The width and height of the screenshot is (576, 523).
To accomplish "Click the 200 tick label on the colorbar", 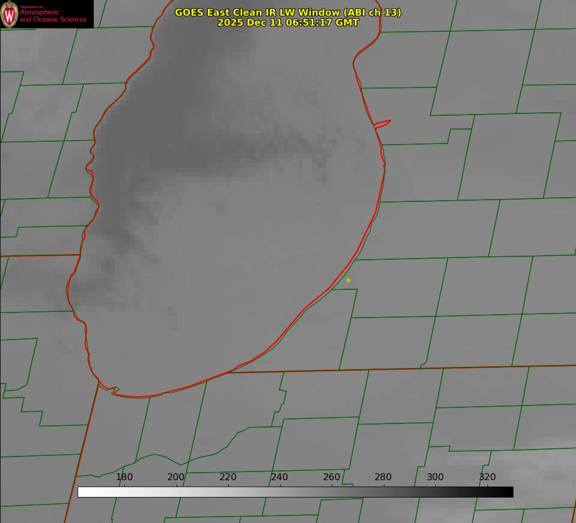I will click(176, 477).
